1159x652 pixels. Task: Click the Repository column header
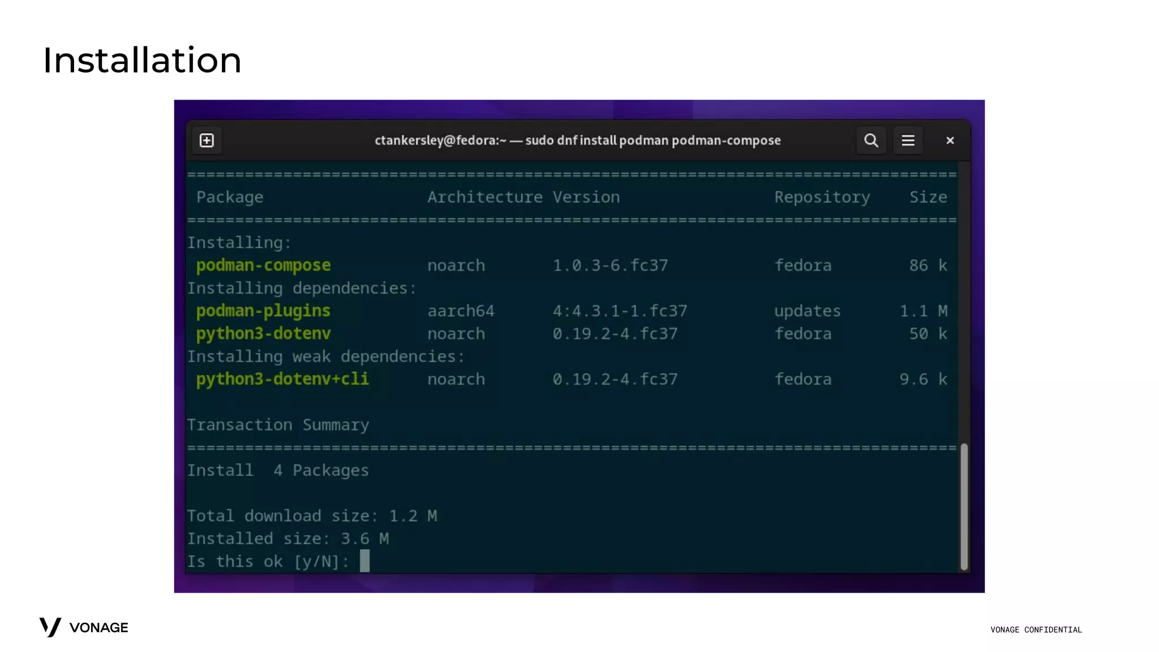point(822,197)
